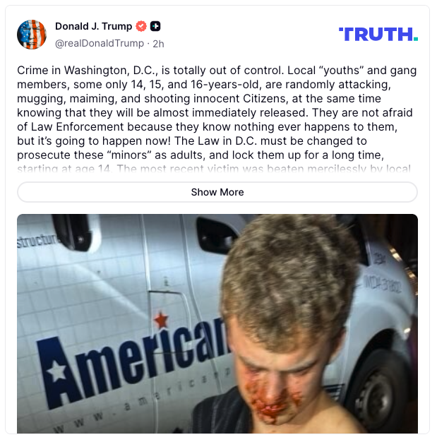
Task: Open the attached photo thumbnail
Action: coord(217,323)
